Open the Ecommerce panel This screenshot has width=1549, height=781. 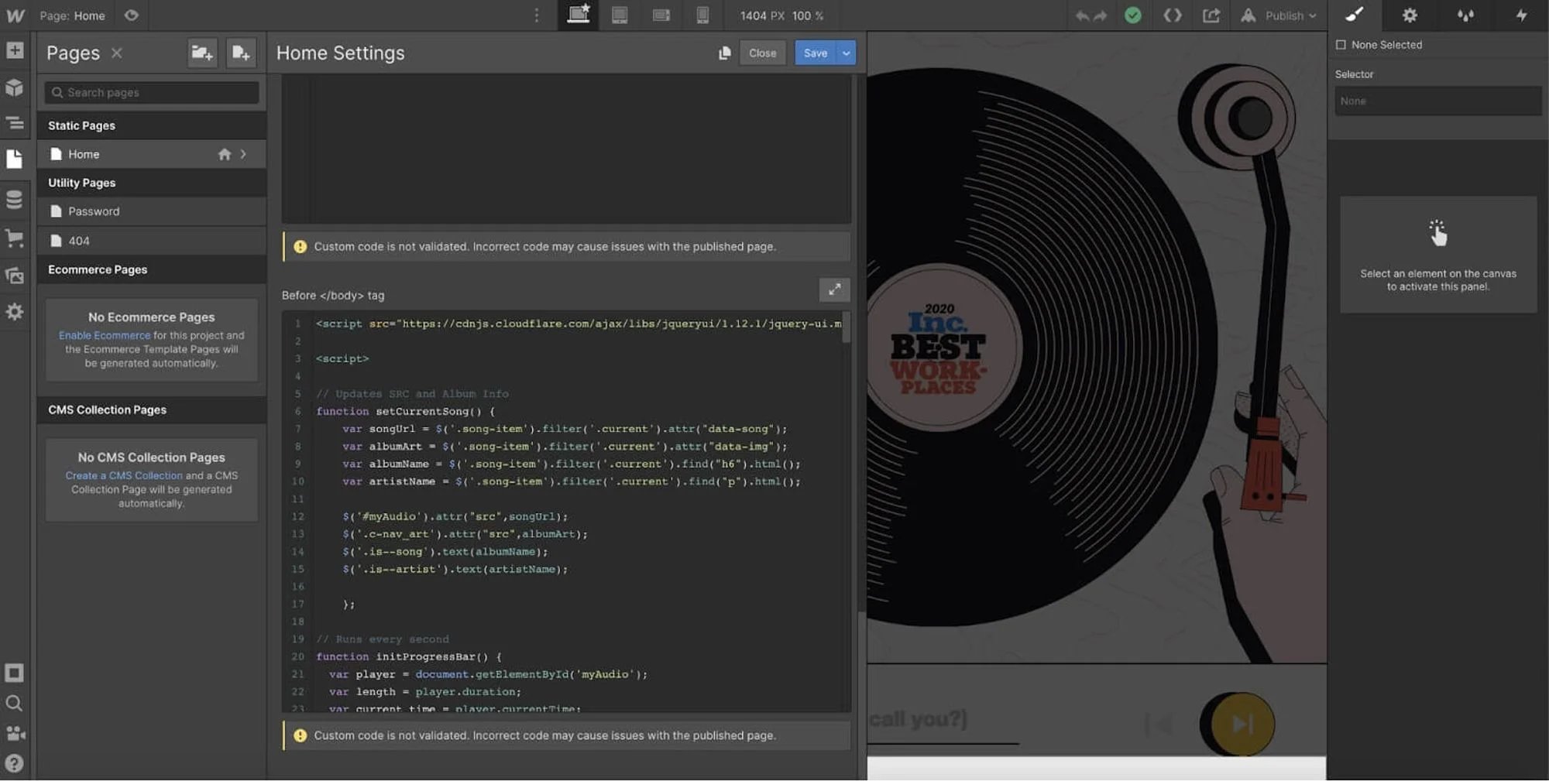(15, 238)
